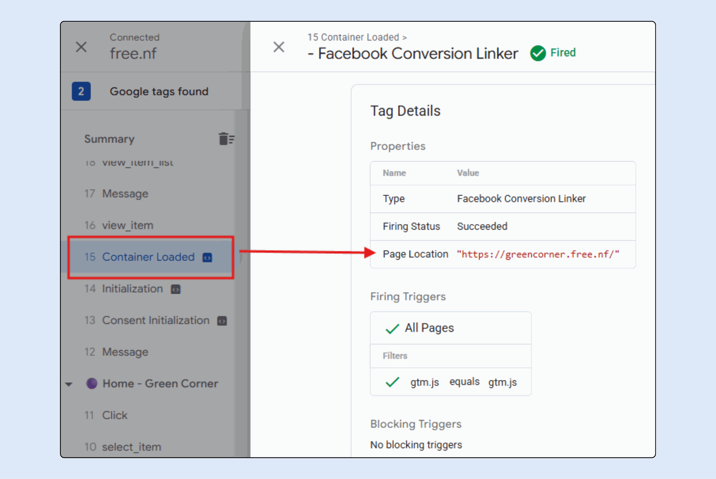Collapse the Home - Green Corner page group

click(x=69, y=384)
